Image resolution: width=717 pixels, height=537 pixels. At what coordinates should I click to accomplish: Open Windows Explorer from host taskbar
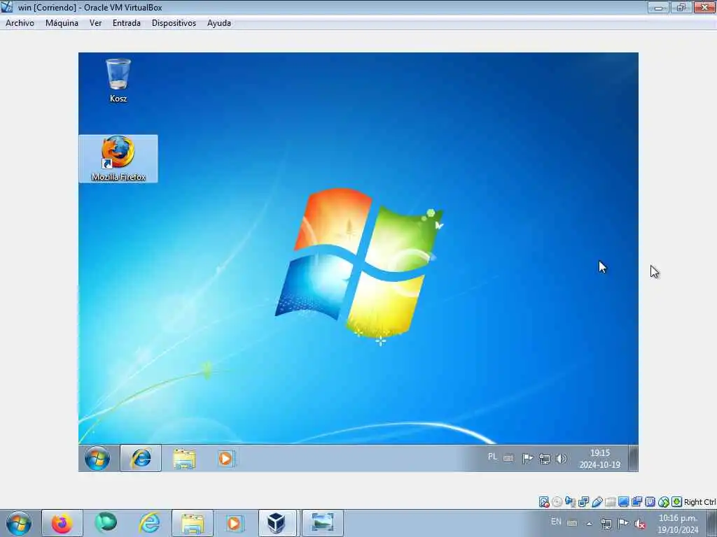(193, 523)
